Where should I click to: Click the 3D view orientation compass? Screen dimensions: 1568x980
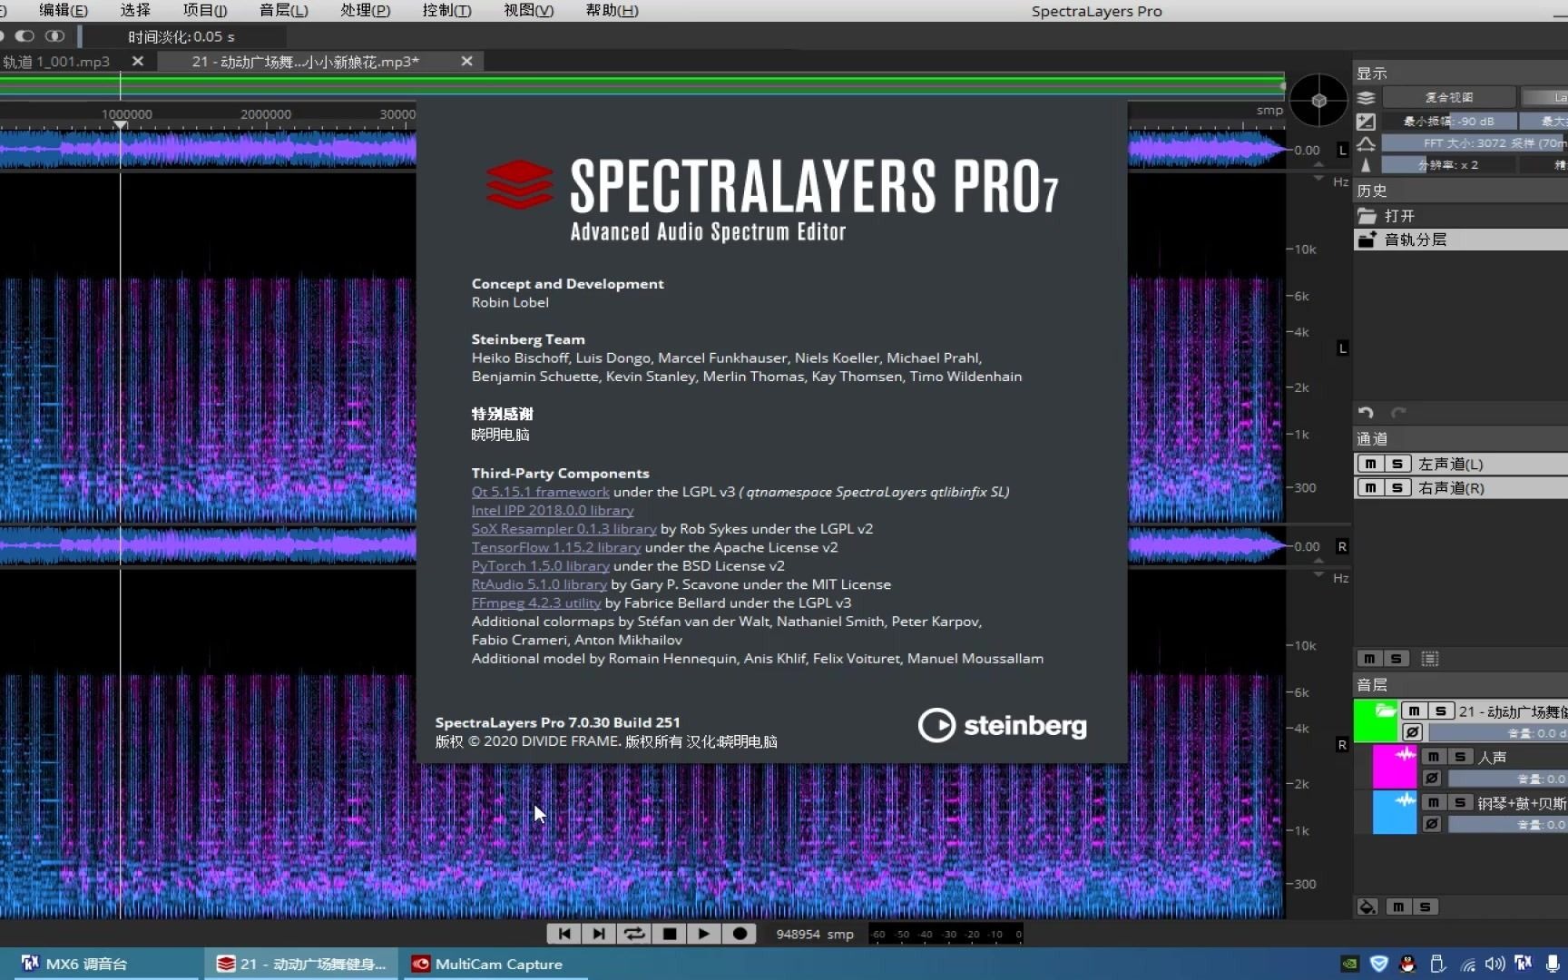point(1318,100)
